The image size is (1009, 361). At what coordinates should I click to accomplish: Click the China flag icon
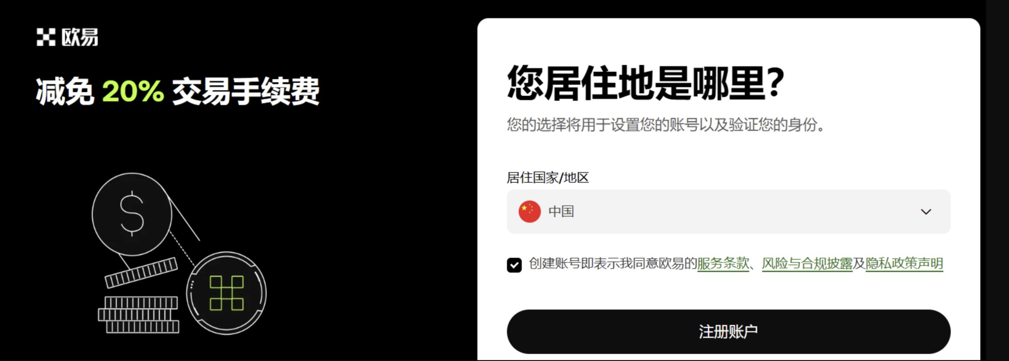pos(529,212)
